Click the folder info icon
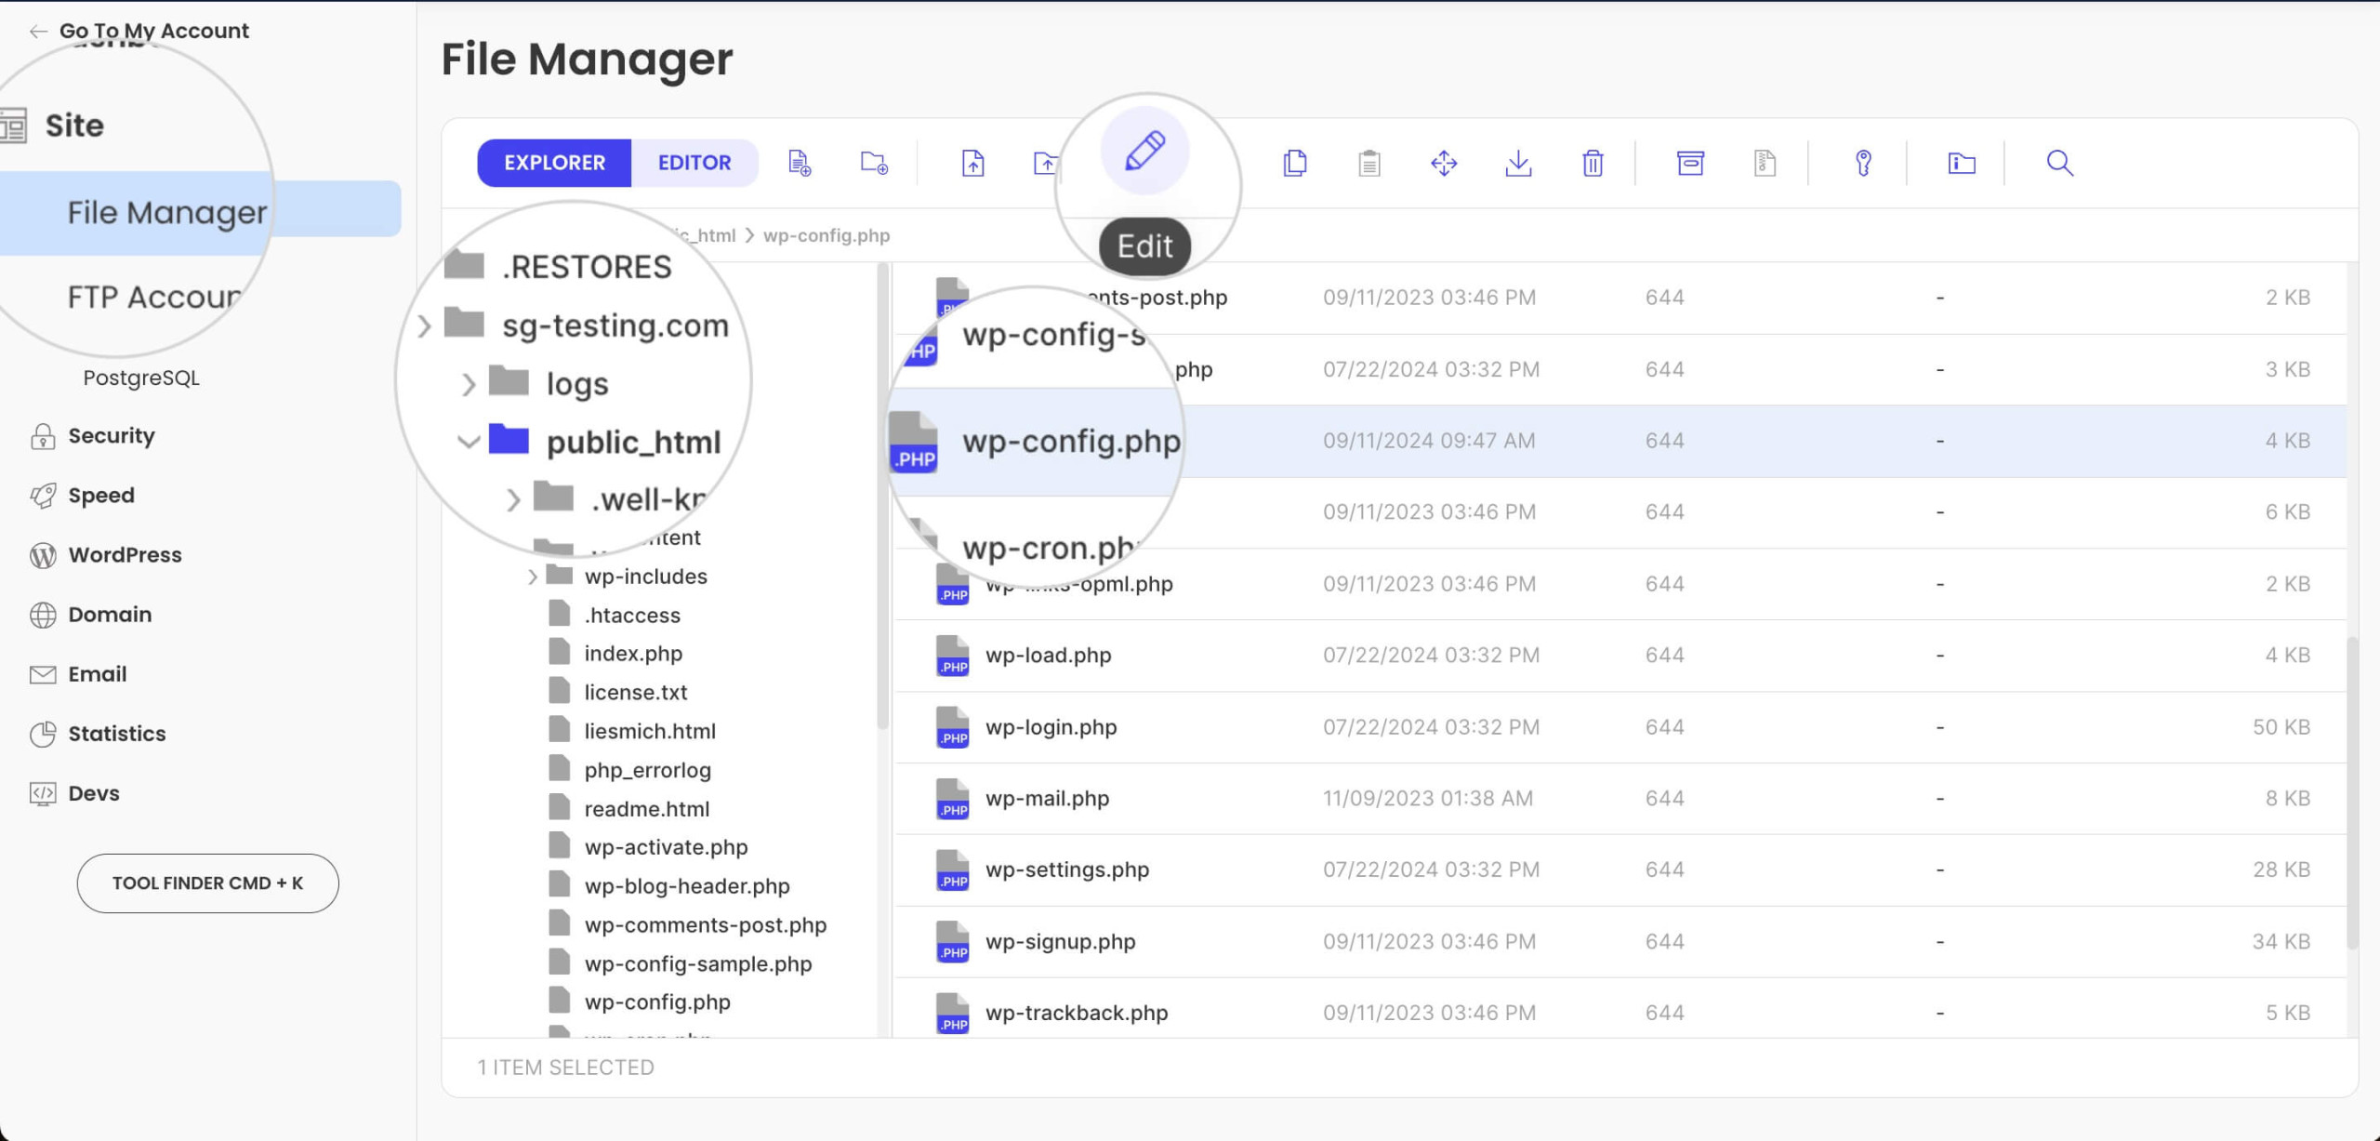This screenshot has width=2380, height=1141. 1962,163
